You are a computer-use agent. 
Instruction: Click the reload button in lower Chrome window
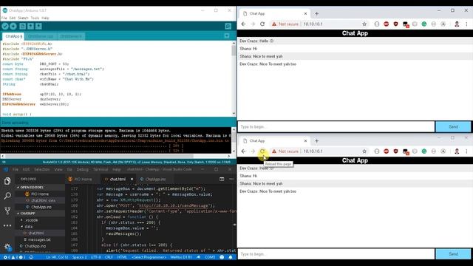[262, 151]
